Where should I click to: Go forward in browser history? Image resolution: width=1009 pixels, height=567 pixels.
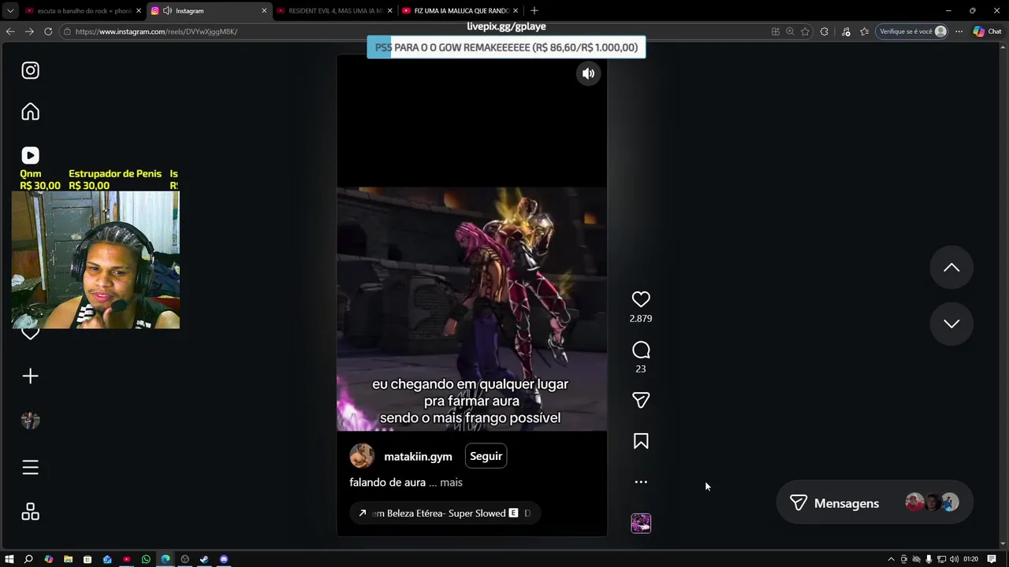click(29, 31)
